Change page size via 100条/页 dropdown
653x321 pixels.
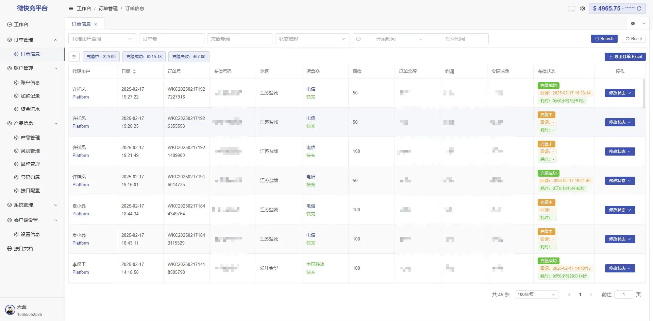point(536,295)
